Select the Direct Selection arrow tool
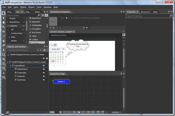Viewport: 175px width, 116px height. (4, 18)
